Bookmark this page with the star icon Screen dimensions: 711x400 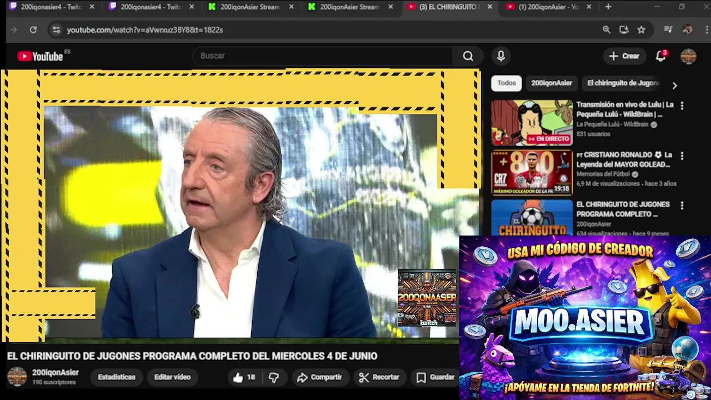coord(642,30)
